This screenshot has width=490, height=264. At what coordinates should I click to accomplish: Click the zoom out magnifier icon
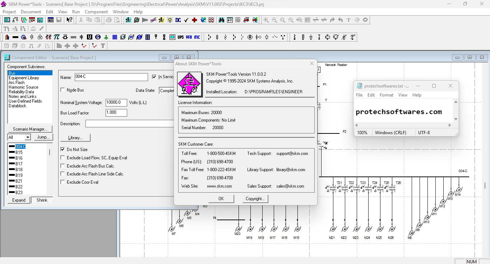coord(274,20)
